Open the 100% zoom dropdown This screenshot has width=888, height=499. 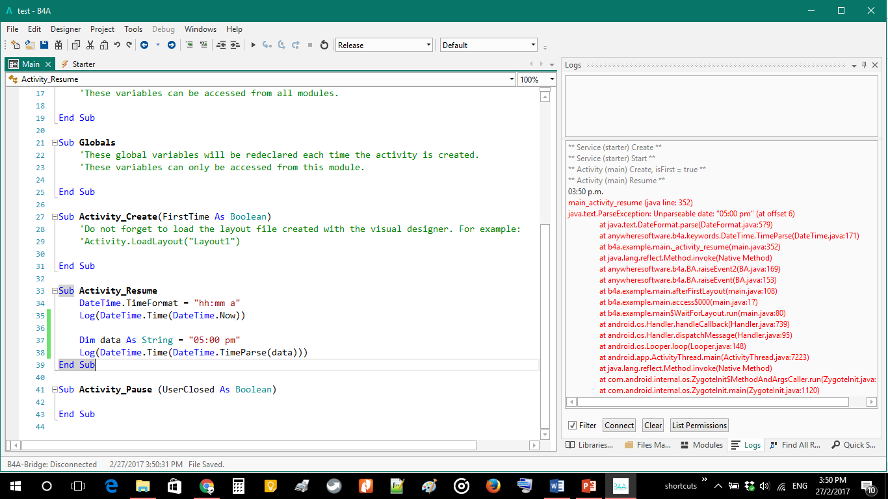(552, 79)
